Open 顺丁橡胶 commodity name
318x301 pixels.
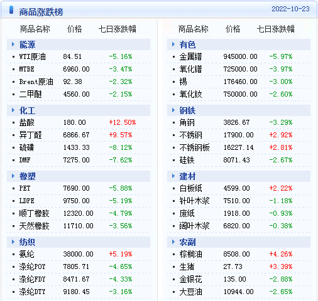coord(34,213)
